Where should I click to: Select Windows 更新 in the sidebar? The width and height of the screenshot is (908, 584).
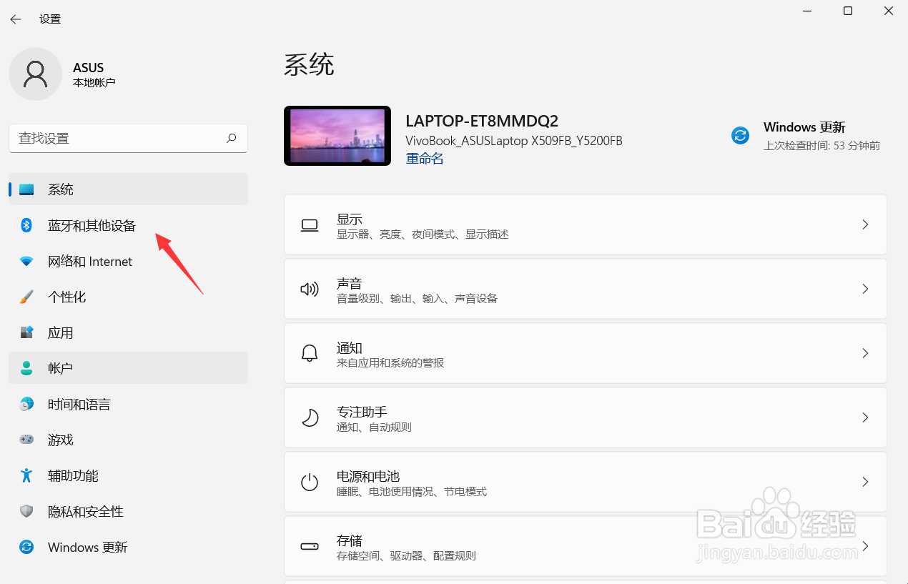point(87,547)
